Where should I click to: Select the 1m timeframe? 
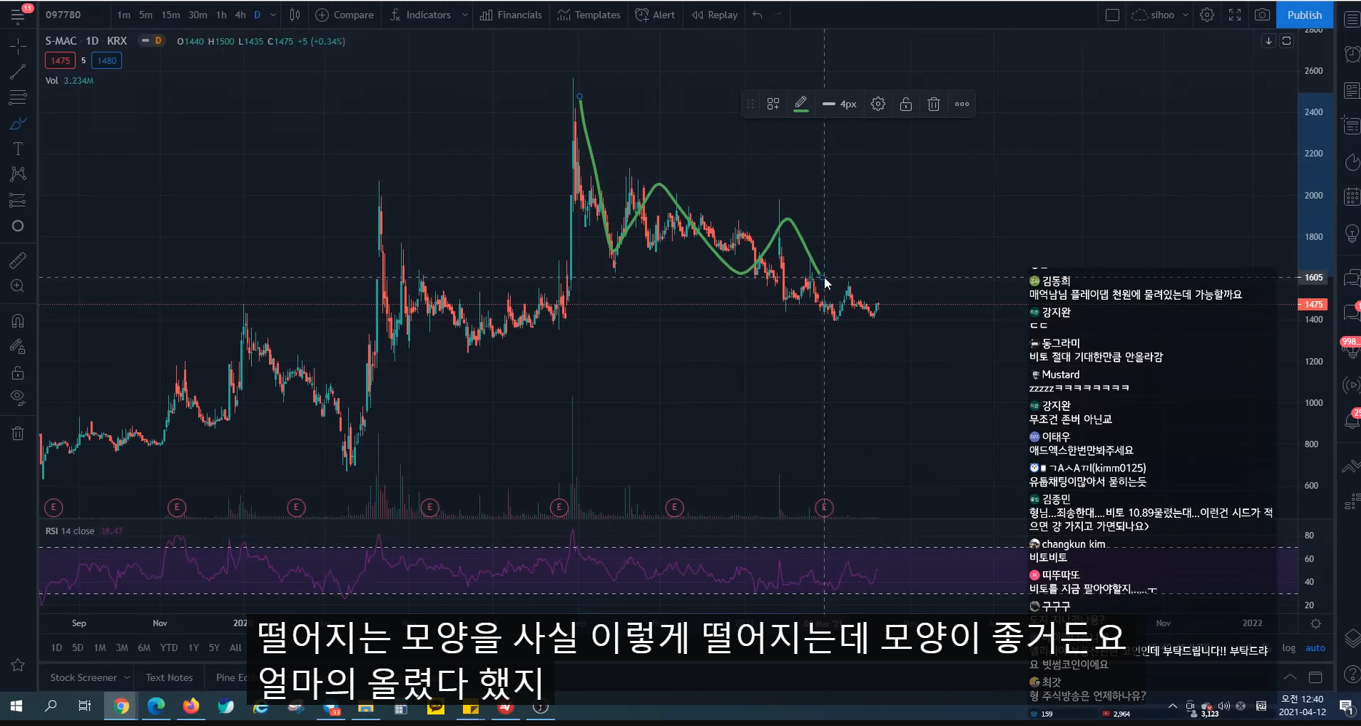124,15
